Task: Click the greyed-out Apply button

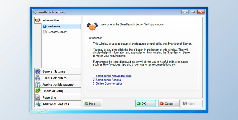Action: tap(192, 104)
